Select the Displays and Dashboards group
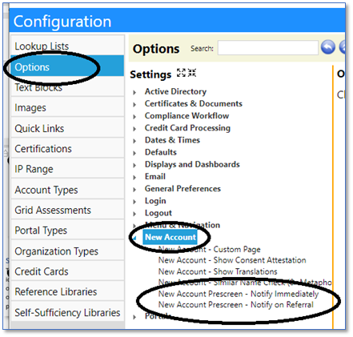This screenshot has height=337, width=353. (x=192, y=164)
